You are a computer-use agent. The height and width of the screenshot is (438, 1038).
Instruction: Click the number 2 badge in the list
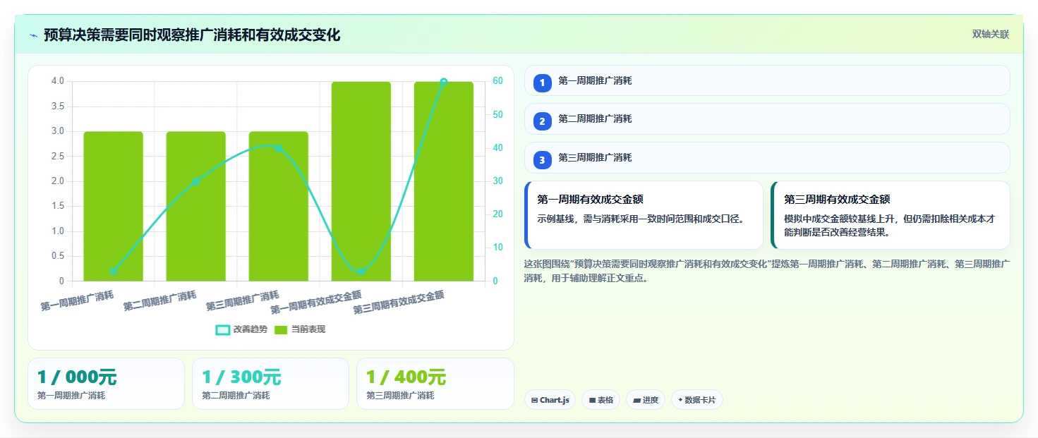coord(542,121)
